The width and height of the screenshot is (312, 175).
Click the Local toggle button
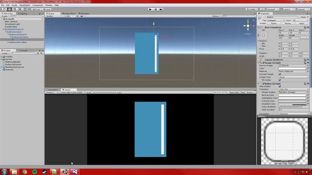click(x=47, y=9)
